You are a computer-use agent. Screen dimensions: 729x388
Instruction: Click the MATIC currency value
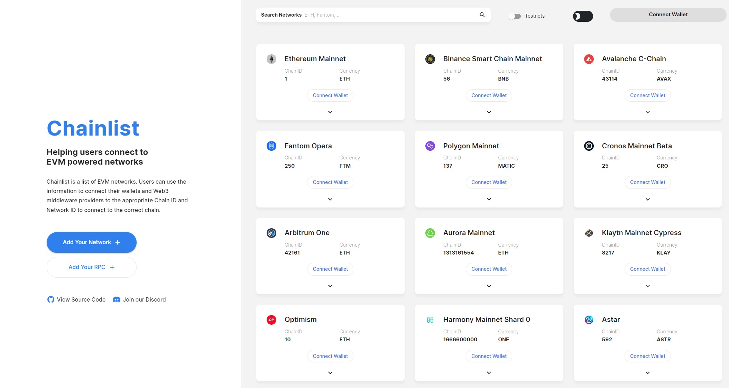pyautogui.click(x=506, y=166)
